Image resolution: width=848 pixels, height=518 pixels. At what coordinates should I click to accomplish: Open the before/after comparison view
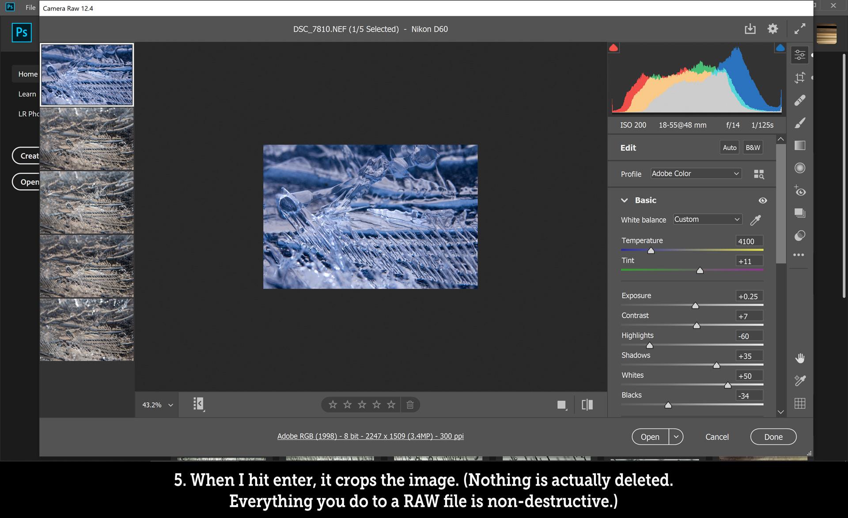[587, 404]
